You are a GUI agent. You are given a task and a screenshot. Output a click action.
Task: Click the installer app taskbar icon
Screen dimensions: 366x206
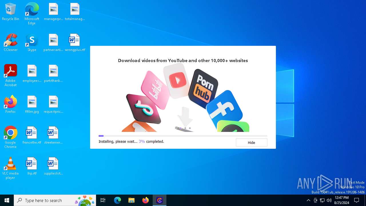(160, 200)
